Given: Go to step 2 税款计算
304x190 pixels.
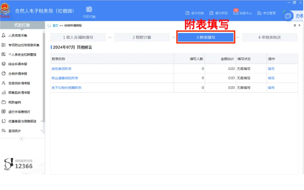Looking at the screenshot, I should 142,37.
